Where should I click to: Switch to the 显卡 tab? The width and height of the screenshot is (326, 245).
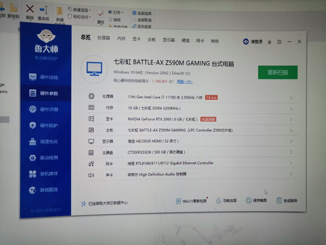(x=136, y=39)
